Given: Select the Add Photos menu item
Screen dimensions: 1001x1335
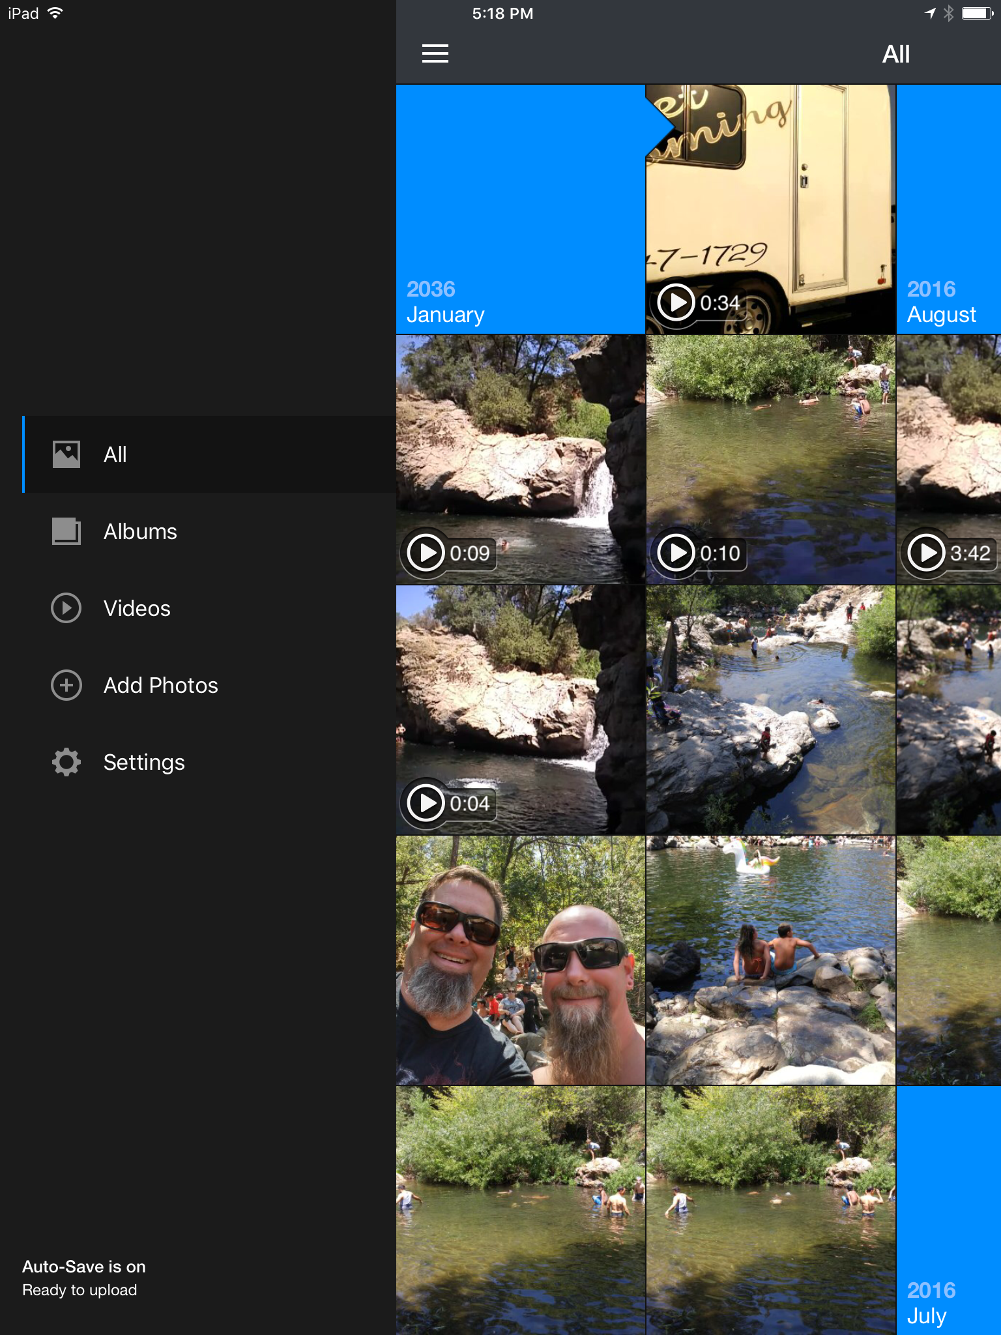Looking at the screenshot, I should pyautogui.click(x=209, y=685).
